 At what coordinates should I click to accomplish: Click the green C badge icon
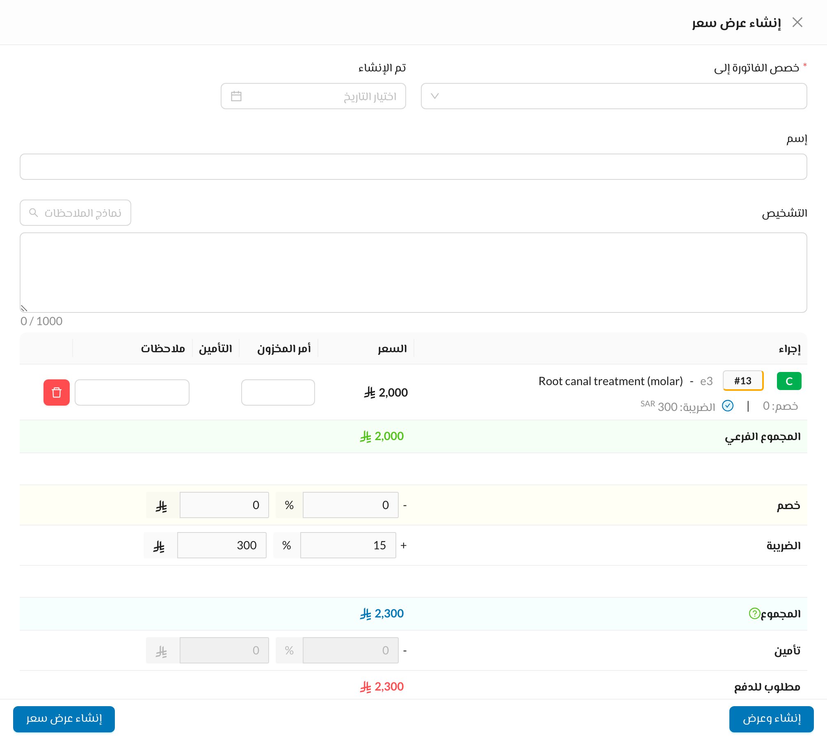[x=789, y=381]
